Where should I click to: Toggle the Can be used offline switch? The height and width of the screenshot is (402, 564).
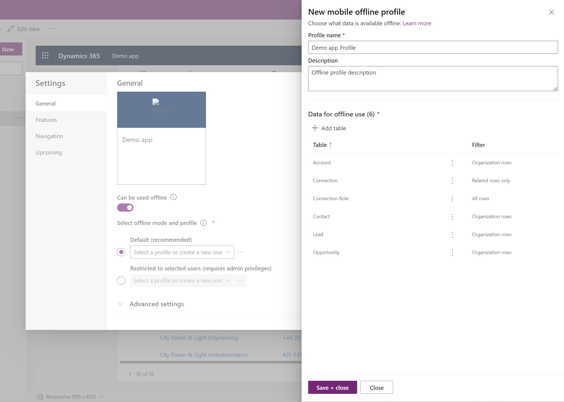pos(125,208)
